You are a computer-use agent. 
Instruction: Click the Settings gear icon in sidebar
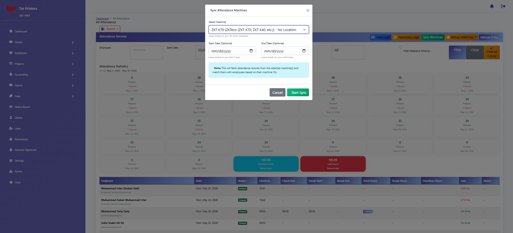(11, 160)
